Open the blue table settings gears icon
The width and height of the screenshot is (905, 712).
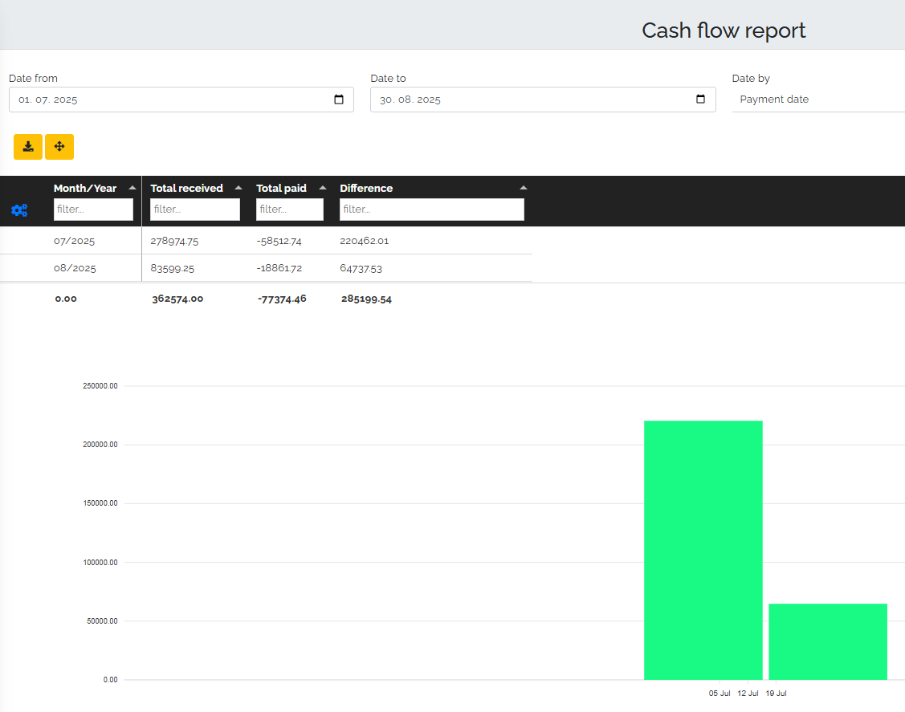(x=19, y=210)
